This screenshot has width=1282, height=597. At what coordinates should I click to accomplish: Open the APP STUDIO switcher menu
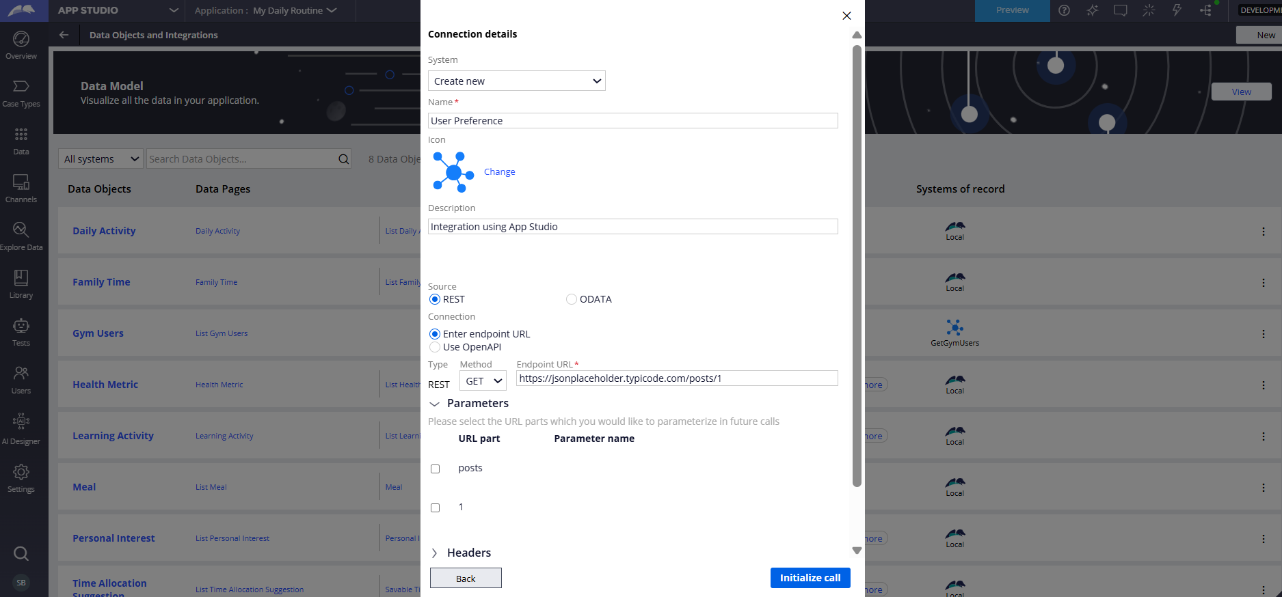coord(118,10)
